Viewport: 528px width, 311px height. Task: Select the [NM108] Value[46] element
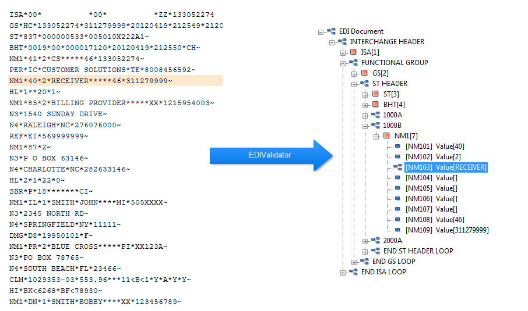[x=435, y=220]
